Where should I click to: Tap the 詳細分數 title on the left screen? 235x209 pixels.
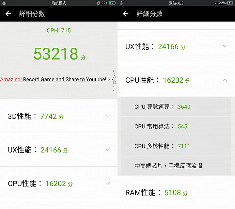pos(32,14)
